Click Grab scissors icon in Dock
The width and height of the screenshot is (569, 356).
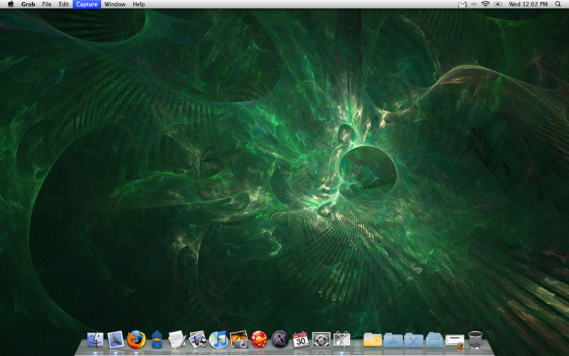coord(341,340)
